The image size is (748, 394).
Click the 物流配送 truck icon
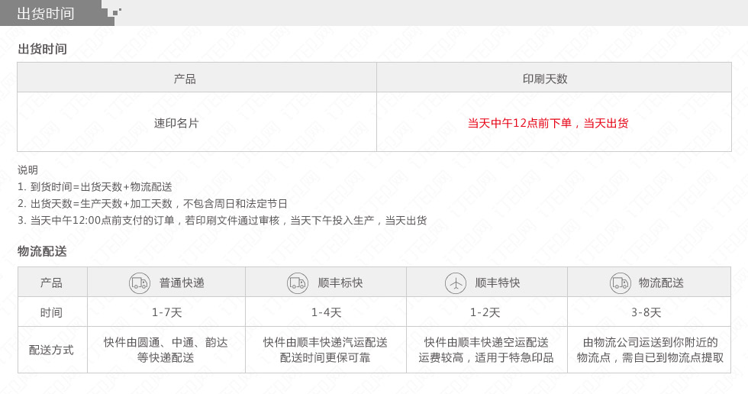coord(620,283)
